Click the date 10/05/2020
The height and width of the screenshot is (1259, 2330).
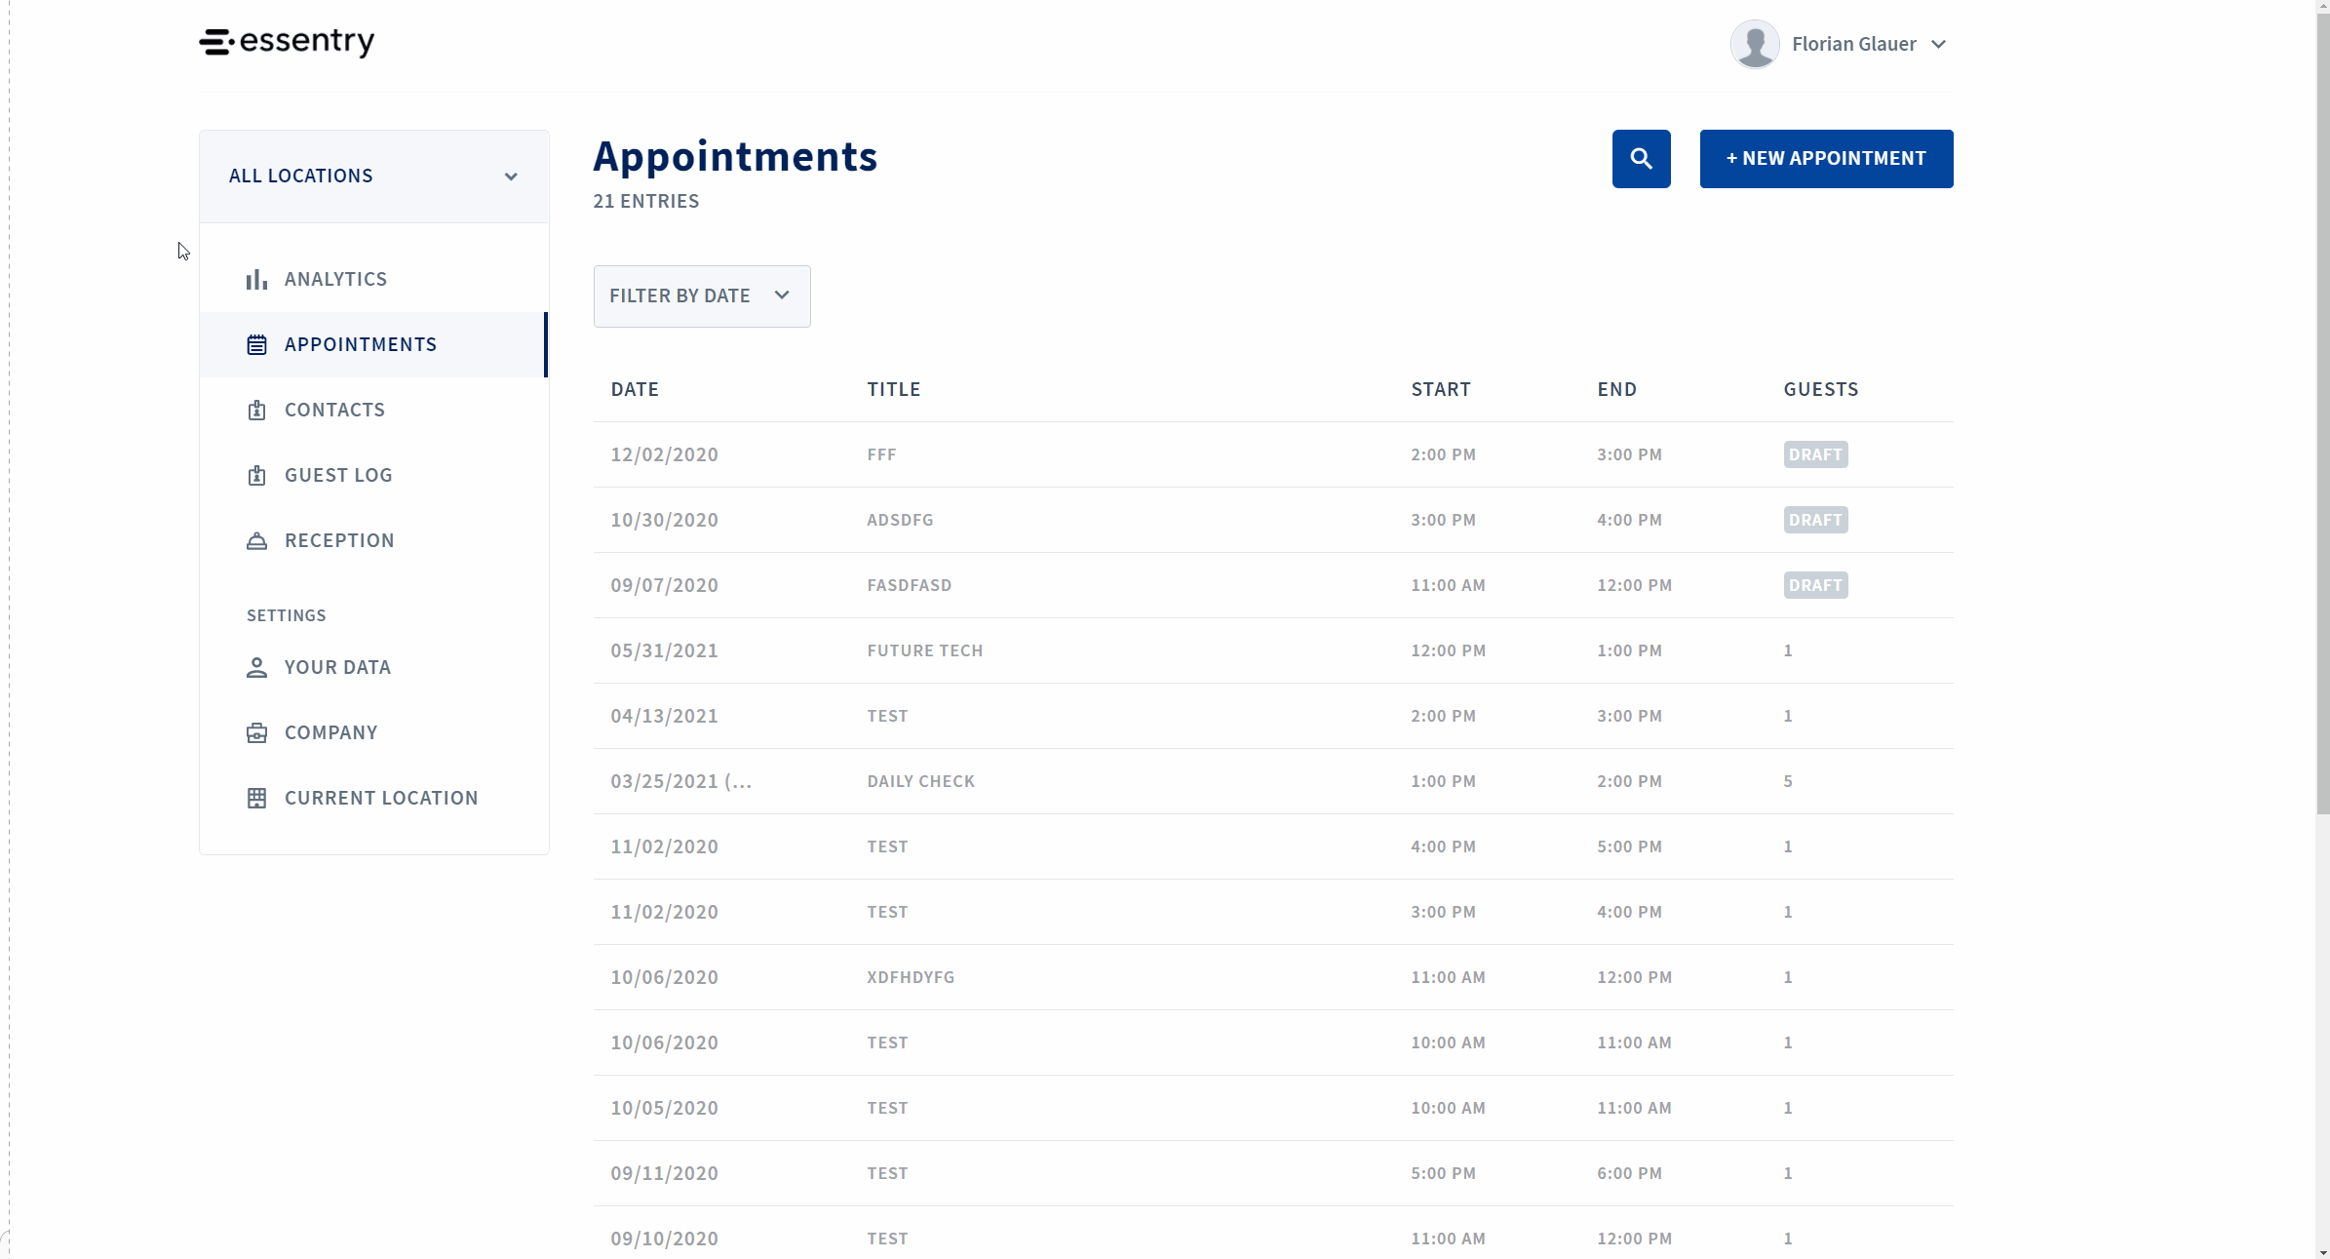click(x=665, y=1109)
